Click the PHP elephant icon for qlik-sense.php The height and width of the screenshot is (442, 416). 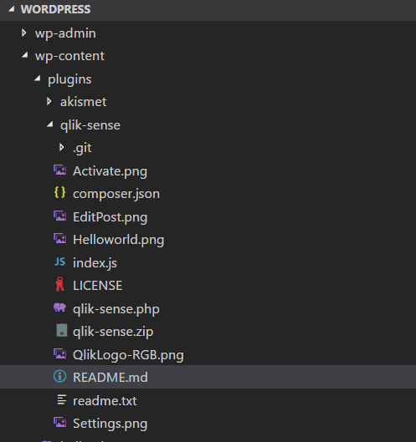click(60, 307)
